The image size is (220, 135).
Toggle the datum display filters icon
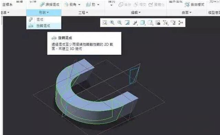tap(166, 23)
